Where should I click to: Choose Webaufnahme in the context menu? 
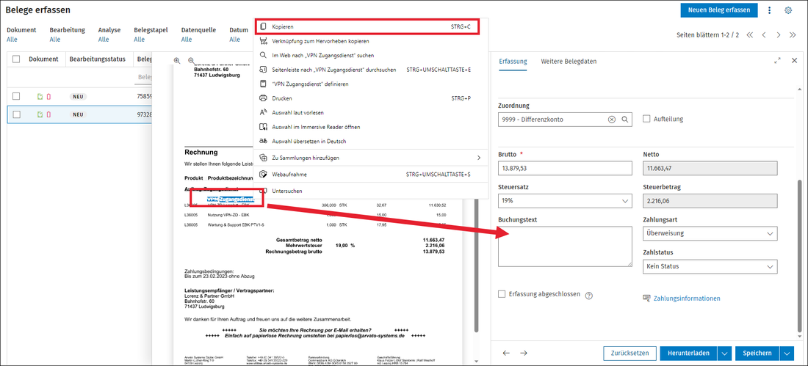pos(371,175)
